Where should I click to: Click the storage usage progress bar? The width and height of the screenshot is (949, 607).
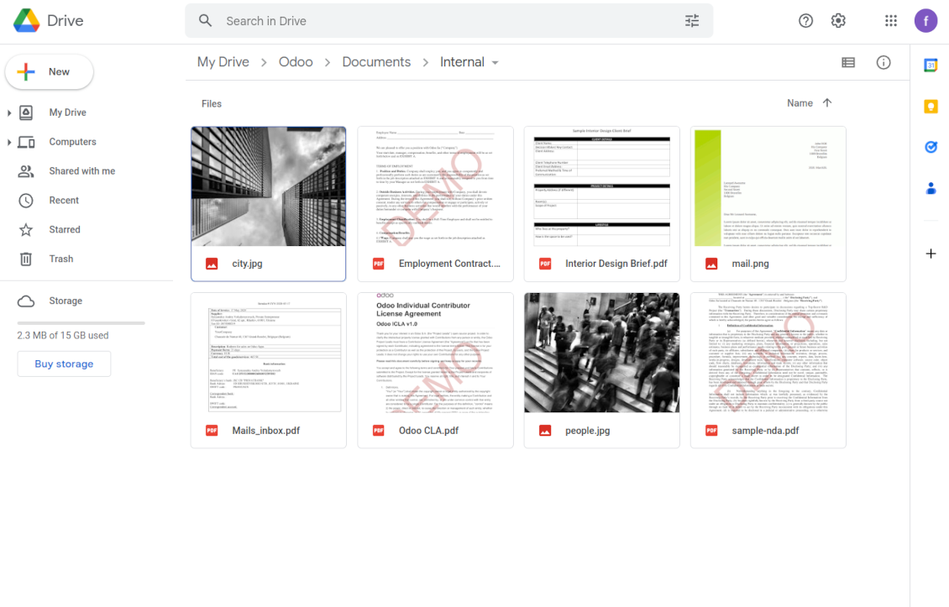[x=81, y=323]
